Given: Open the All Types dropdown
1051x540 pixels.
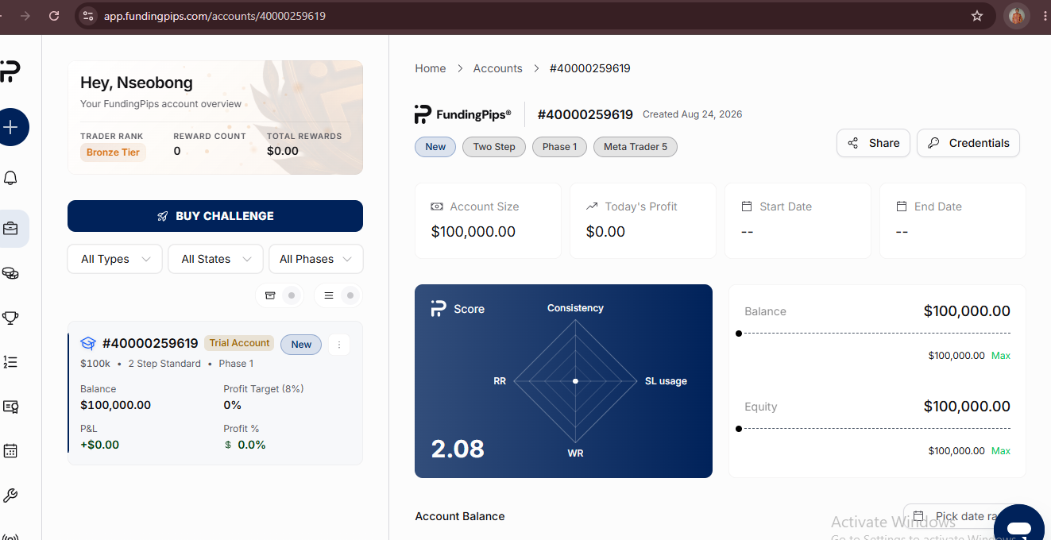Looking at the screenshot, I should [x=115, y=259].
